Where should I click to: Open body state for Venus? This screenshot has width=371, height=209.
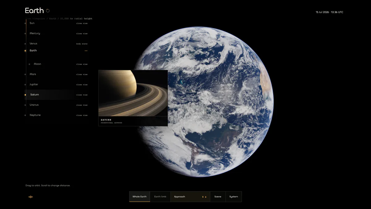coord(82,44)
